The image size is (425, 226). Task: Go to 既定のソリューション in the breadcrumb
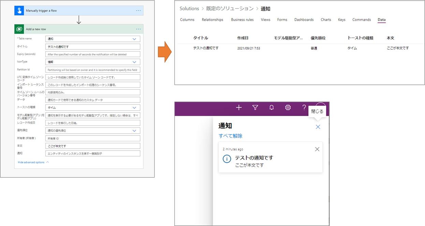click(x=230, y=9)
